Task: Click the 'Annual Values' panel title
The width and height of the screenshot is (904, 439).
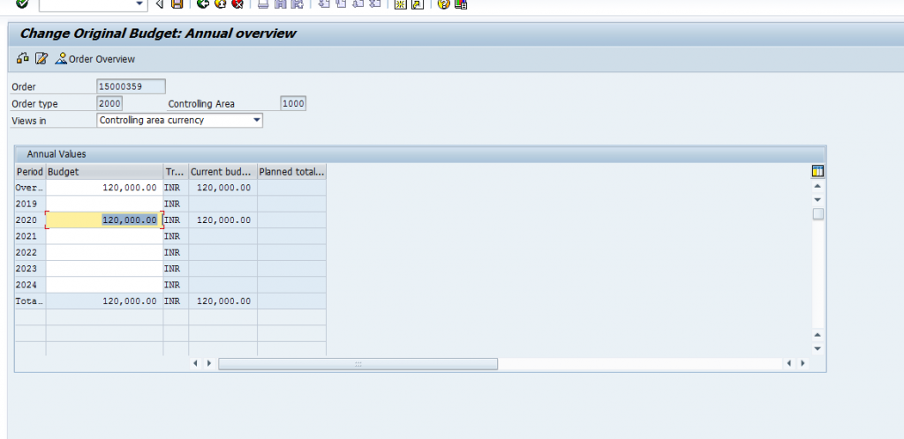Action: click(x=56, y=154)
